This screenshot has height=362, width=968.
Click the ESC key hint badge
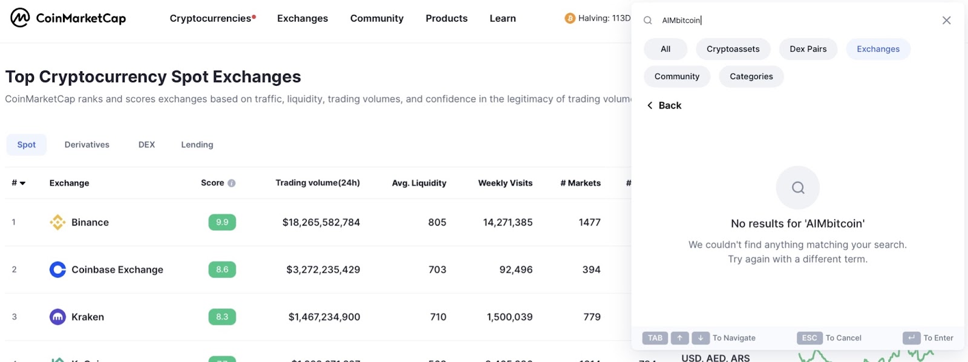809,338
